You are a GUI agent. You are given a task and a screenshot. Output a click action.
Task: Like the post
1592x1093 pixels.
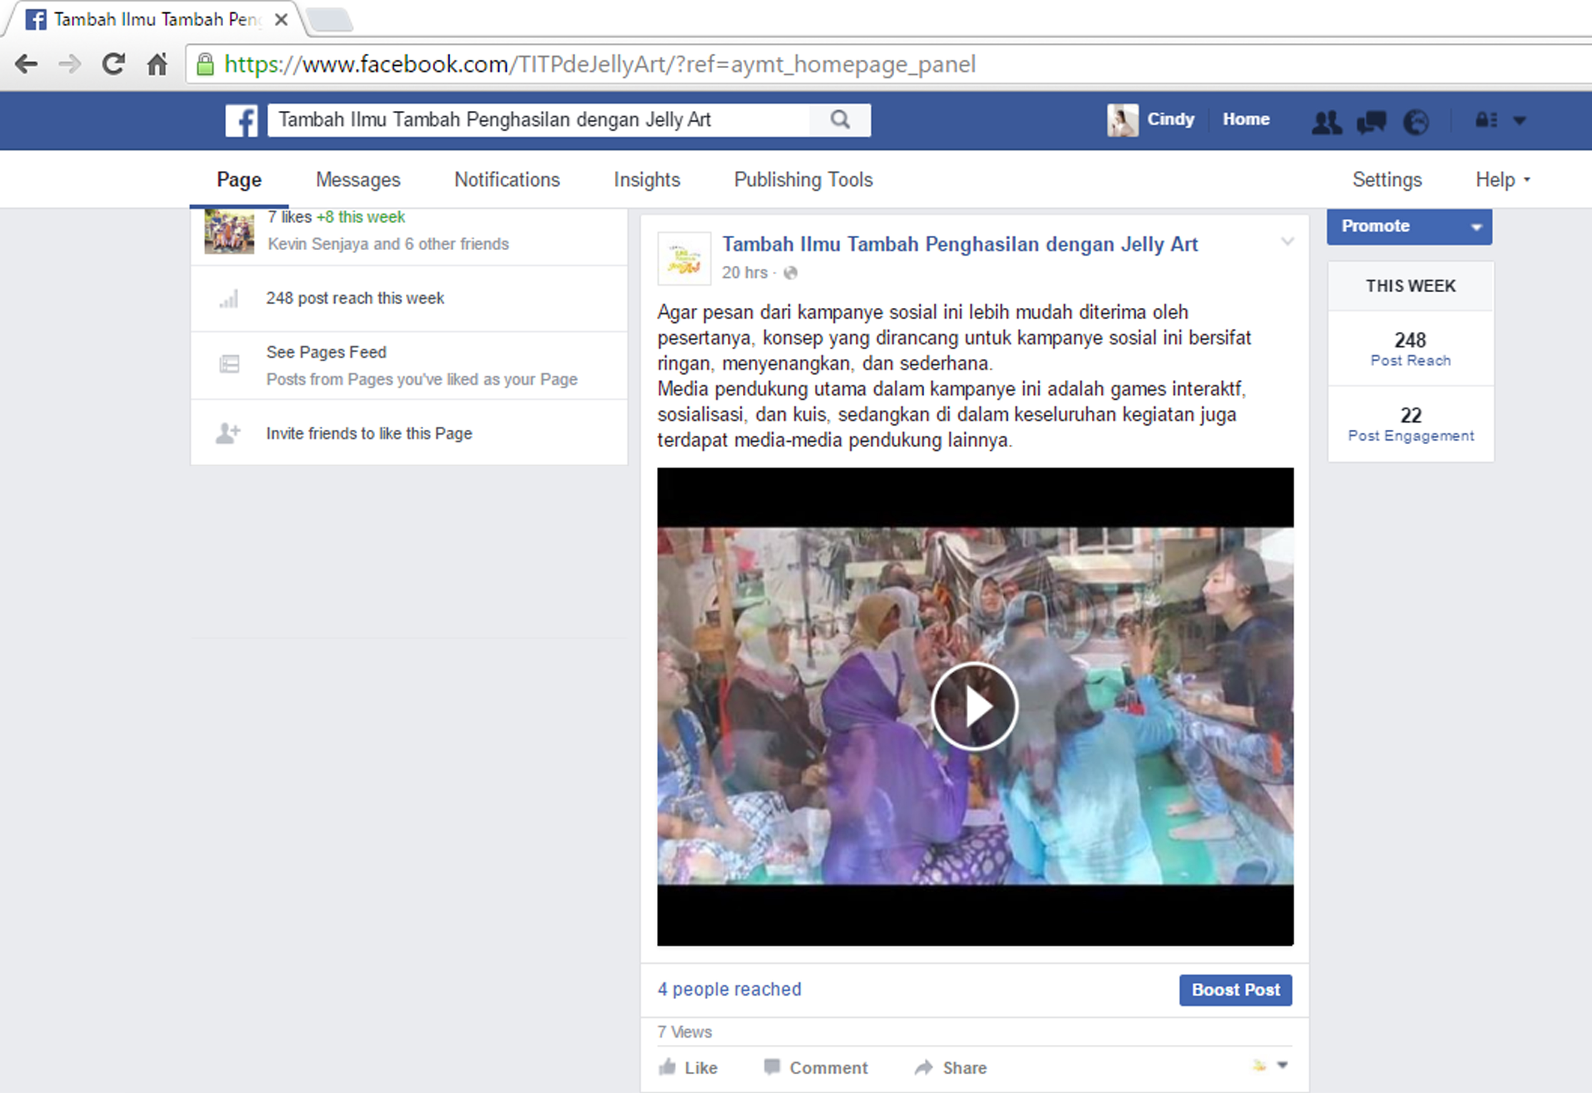689,1068
